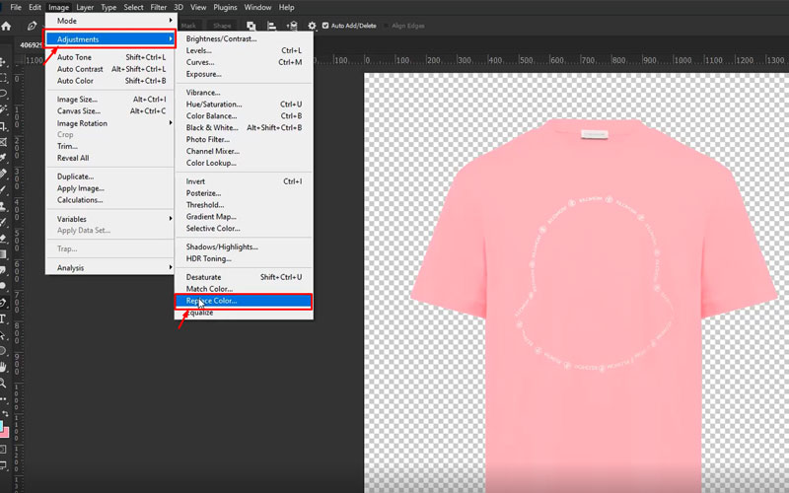This screenshot has height=493, width=789.
Task: Select the Brush tool
Action: 3,189
